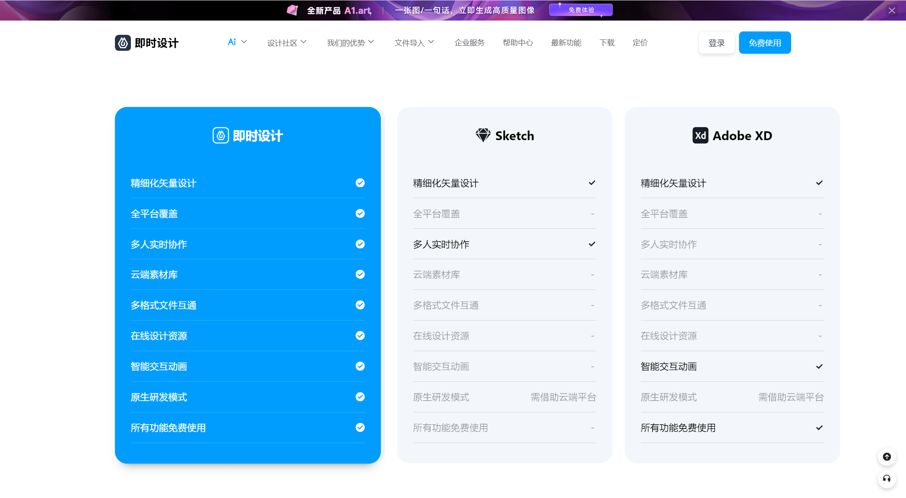The width and height of the screenshot is (906, 498).
Task: Expand the 文件导入 menu
Action: 414,43
